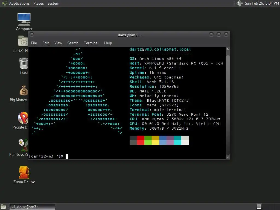The height and width of the screenshot is (210, 280).
Task: Click the clock showing Sun Feb 26, 3:04 PM
Action: (262, 3)
